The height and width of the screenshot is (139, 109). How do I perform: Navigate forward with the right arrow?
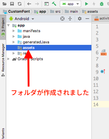[37, 4]
